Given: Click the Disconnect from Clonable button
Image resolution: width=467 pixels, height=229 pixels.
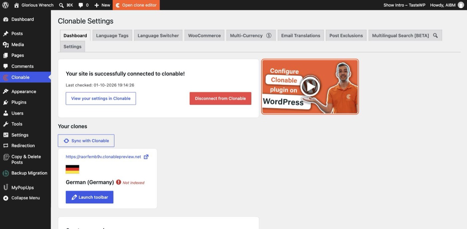Looking at the screenshot, I should pyautogui.click(x=220, y=99).
